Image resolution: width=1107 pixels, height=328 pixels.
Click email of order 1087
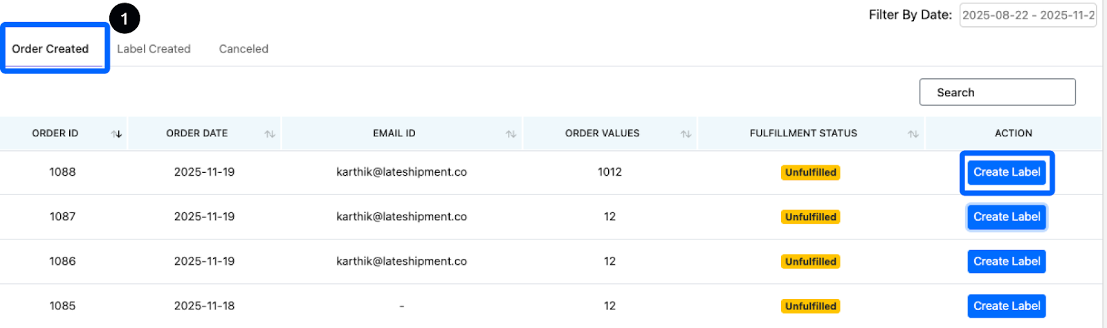tap(401, 217)
